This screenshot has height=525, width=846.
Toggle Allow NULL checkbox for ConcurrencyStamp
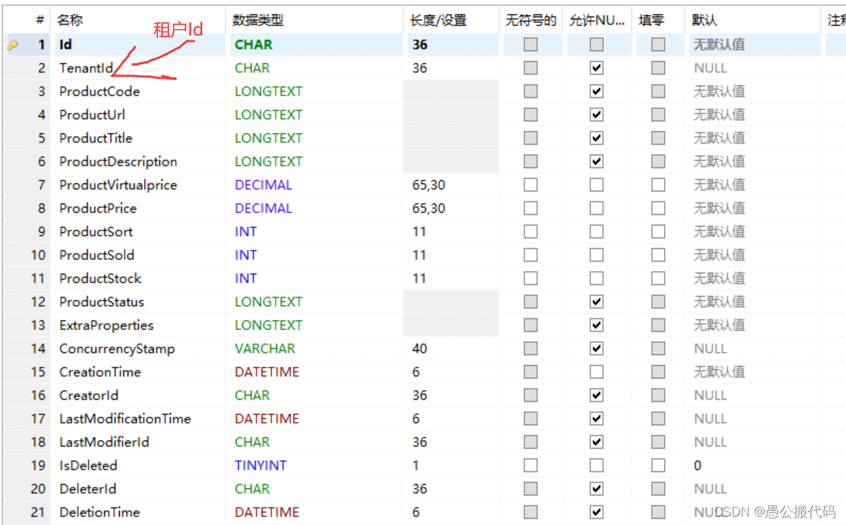pyautogui.click(x=596, y=349)
